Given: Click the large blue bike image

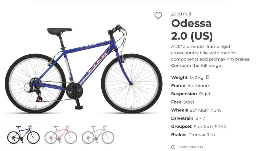Looking at the screenshot, I should pyautogui.click(x=83, y=69).
